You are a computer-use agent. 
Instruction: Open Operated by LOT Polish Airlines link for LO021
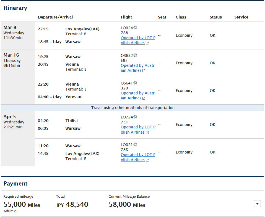tap(138, 157)
